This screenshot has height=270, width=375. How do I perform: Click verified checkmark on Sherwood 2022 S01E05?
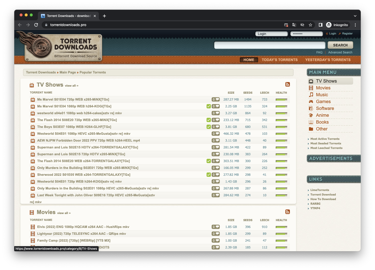(209, 175)
